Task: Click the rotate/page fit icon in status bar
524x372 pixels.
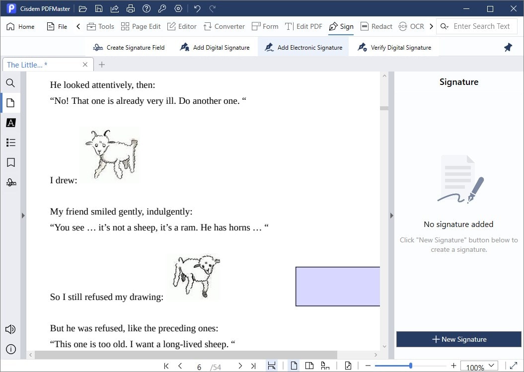Action: 348,366
